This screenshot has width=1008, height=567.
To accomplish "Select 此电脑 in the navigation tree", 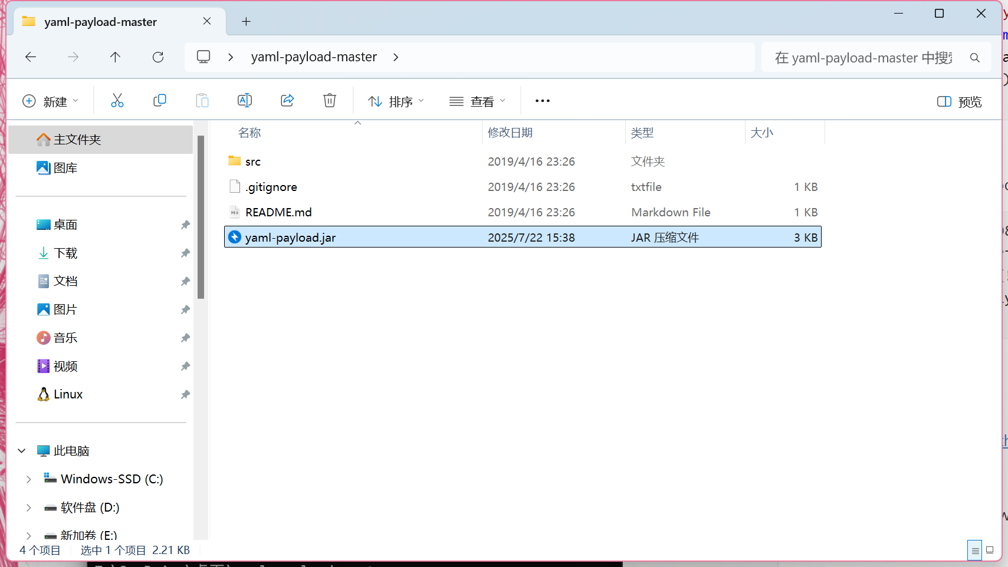I will pyautogui.click(x=71, y=451).
